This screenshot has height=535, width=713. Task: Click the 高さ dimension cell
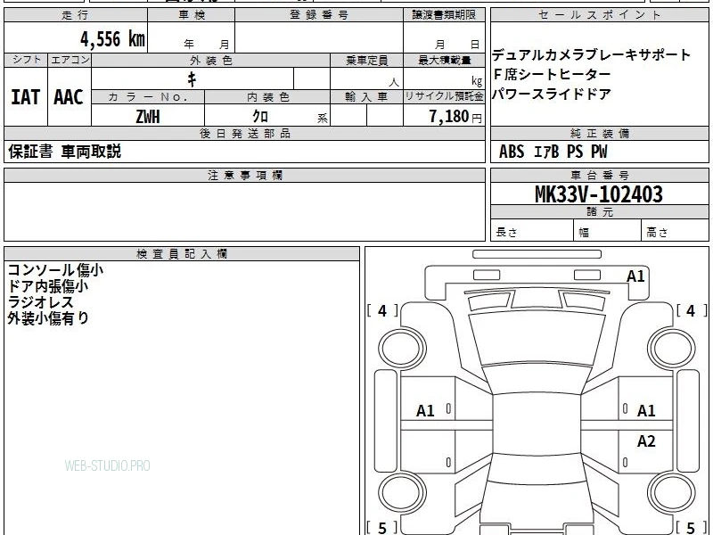[x=675, y=230]
